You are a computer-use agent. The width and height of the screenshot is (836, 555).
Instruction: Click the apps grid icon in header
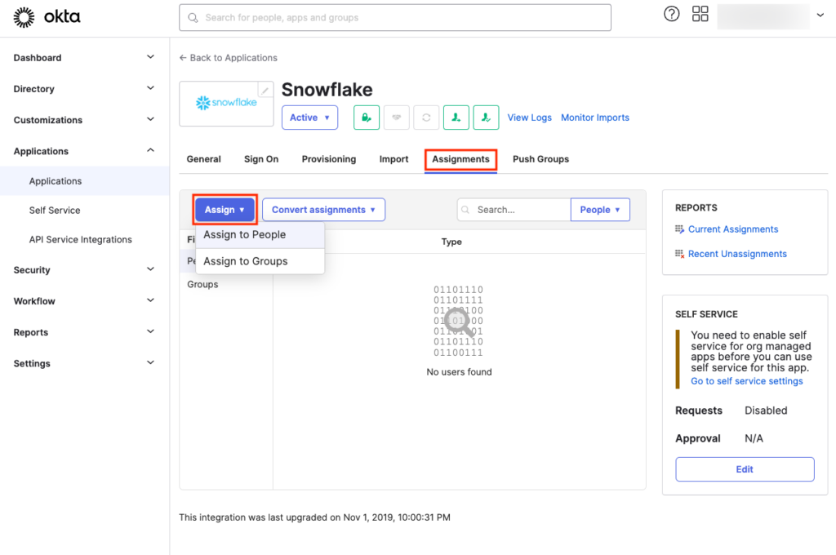(700, 14)
